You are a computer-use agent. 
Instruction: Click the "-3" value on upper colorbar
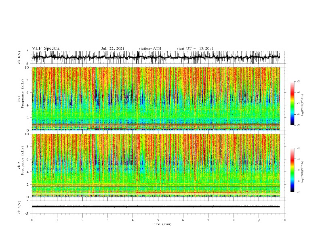coord(298,81)
